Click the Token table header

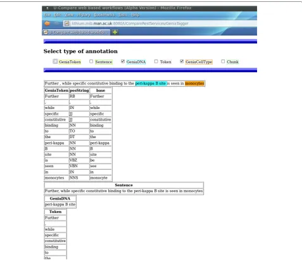(55, 212)
